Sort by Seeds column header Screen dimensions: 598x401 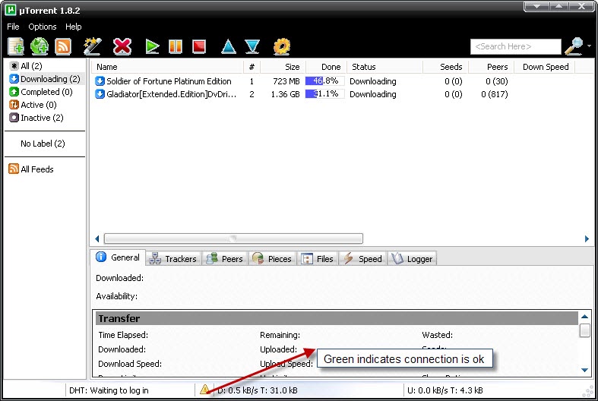pyautogui.click(x=445, y=67)
